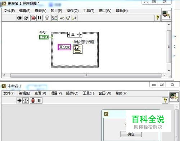Open 操作(O) menu in block diagram window
The height and width of the screenshot is (141, 180).
tap(72, 11)
